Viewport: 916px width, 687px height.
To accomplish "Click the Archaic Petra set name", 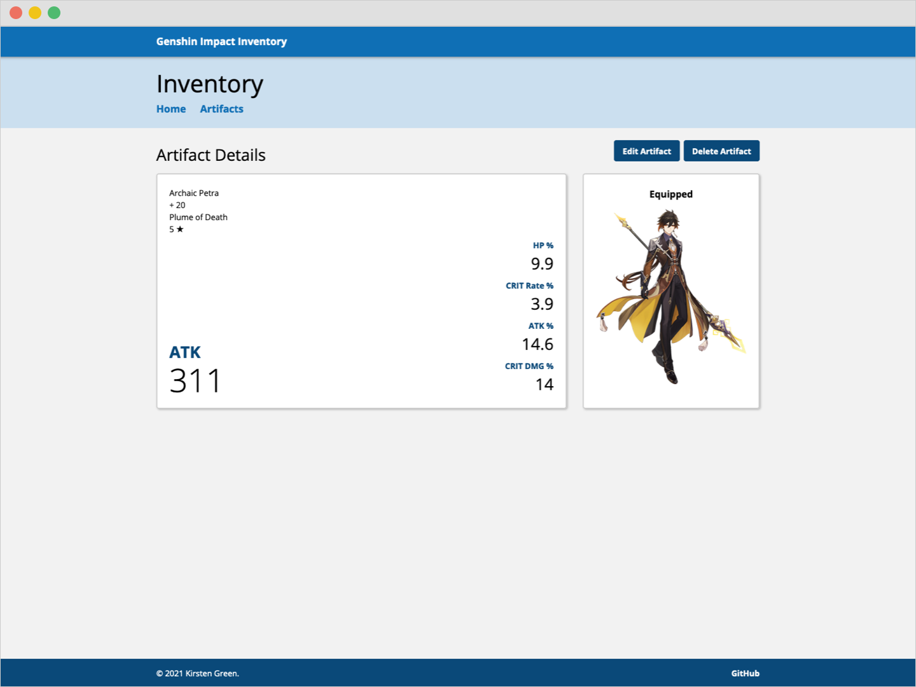I will (194, 193).
